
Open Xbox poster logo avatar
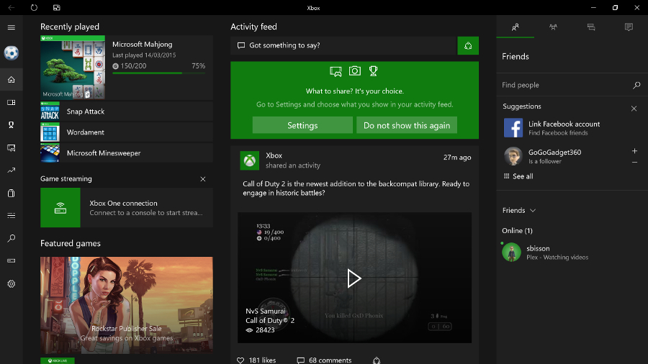[x=250, y=160]
